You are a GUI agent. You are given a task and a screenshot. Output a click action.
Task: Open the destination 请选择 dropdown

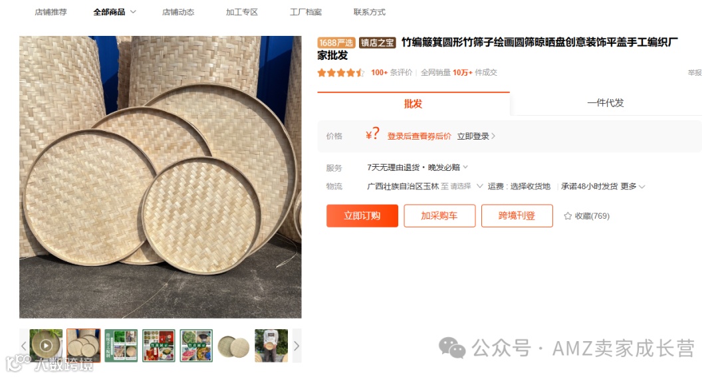coord(461,186)
